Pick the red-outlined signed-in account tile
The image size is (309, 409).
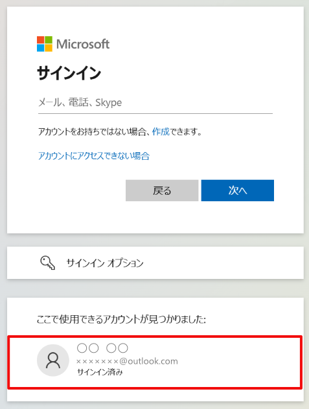click(155, 362)
